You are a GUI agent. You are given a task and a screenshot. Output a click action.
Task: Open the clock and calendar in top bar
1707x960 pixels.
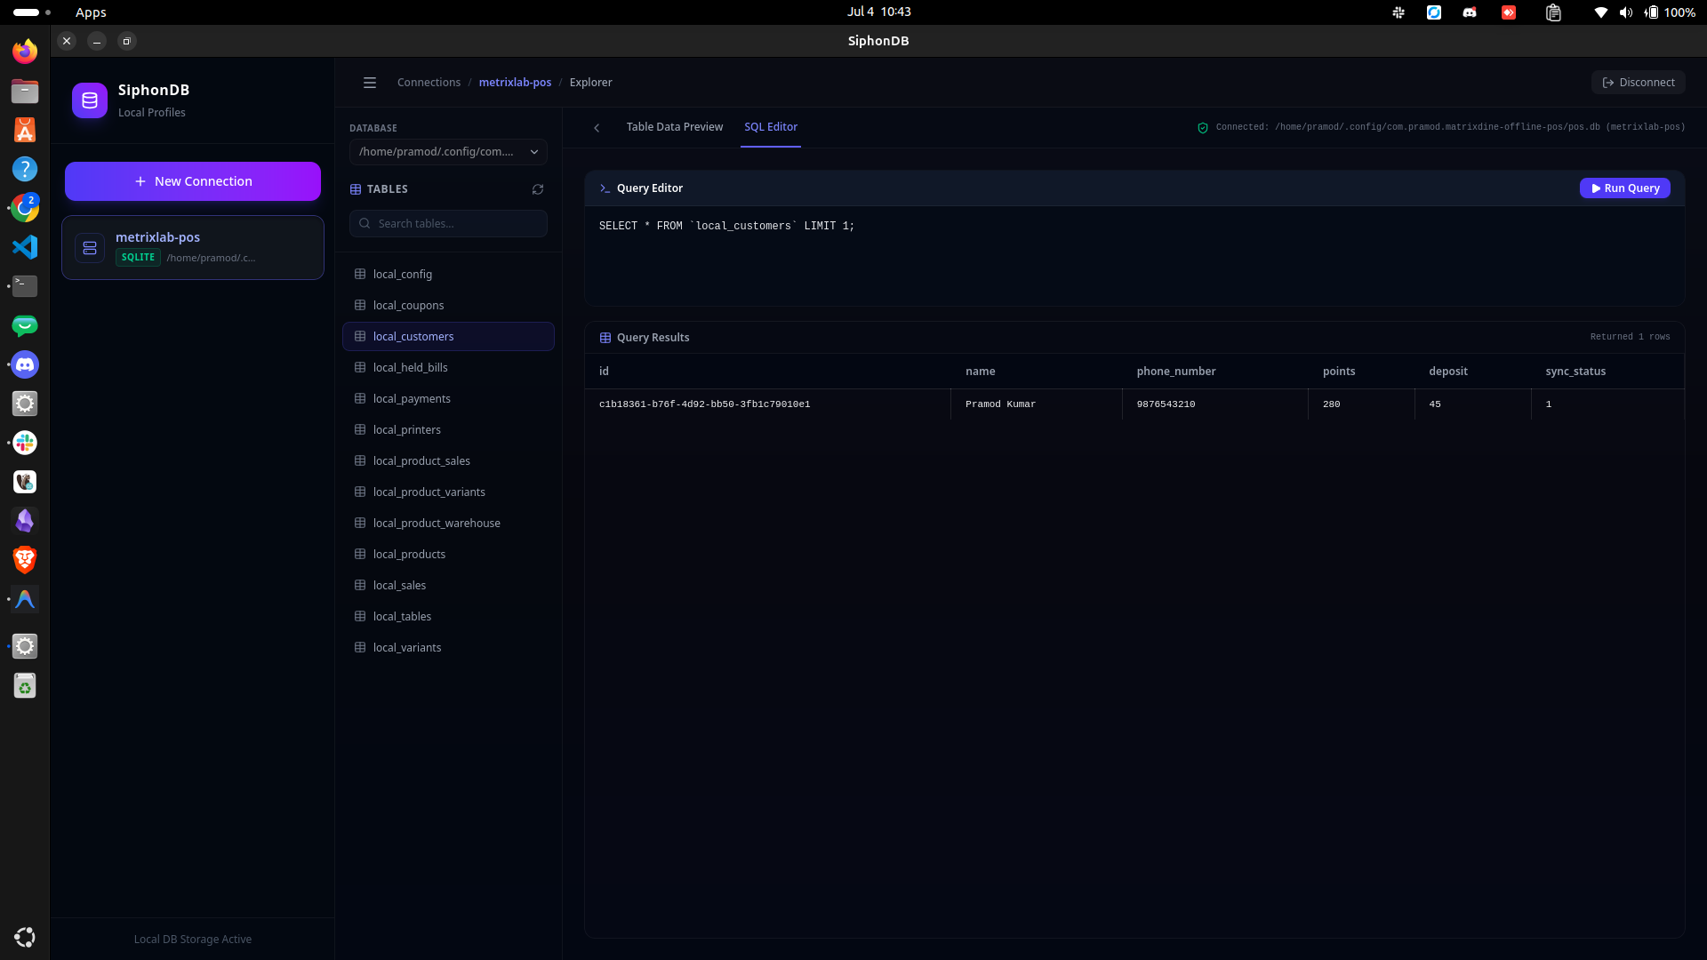tap(878, 12)
